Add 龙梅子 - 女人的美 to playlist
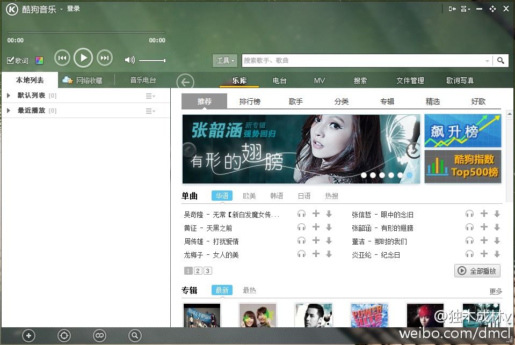 pos(316,253)
